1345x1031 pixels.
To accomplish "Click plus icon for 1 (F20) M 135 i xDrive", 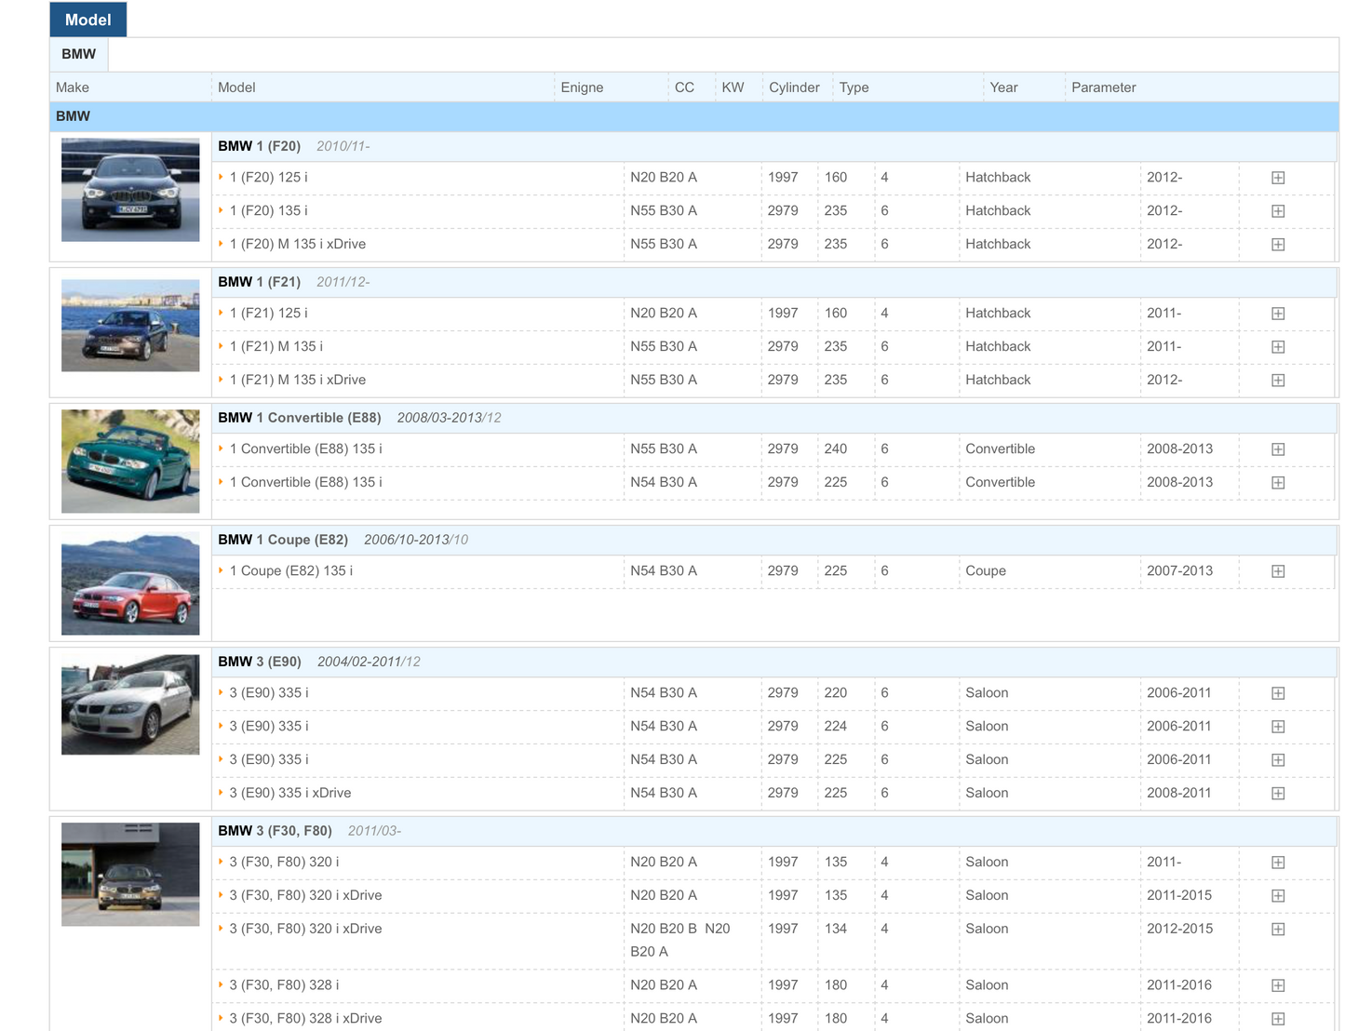I will (x=1278, y=245).
